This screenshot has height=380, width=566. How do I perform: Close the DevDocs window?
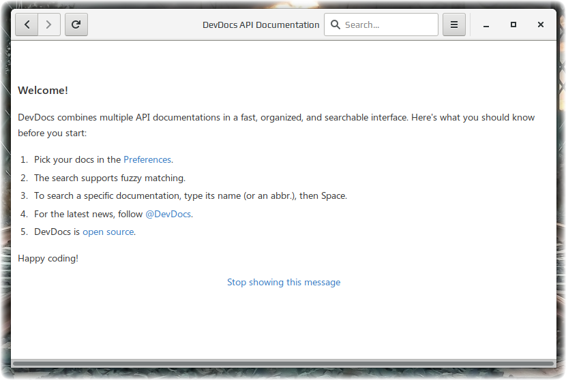(541, 25)
